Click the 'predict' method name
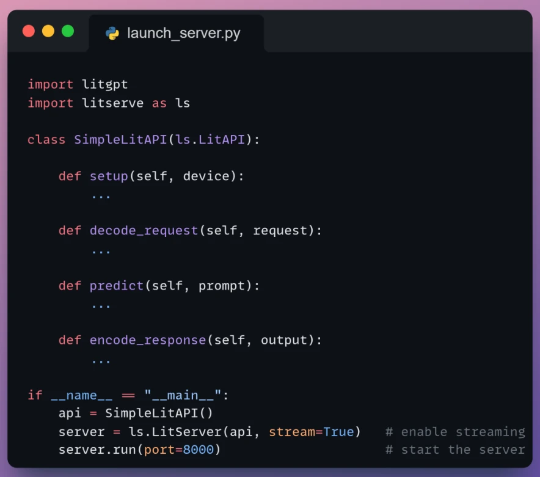The width and height of the screenshot is (540, 477). pyautogui.click(x=117, y=286)
